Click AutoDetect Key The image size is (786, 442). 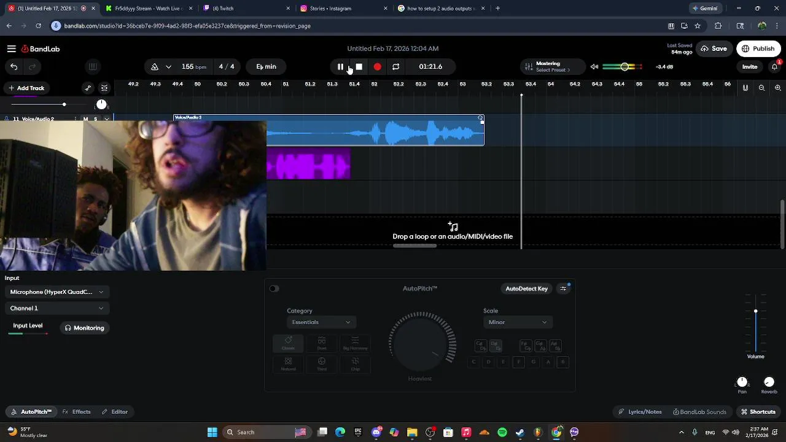pyautogui.click(x=526, y=289)
